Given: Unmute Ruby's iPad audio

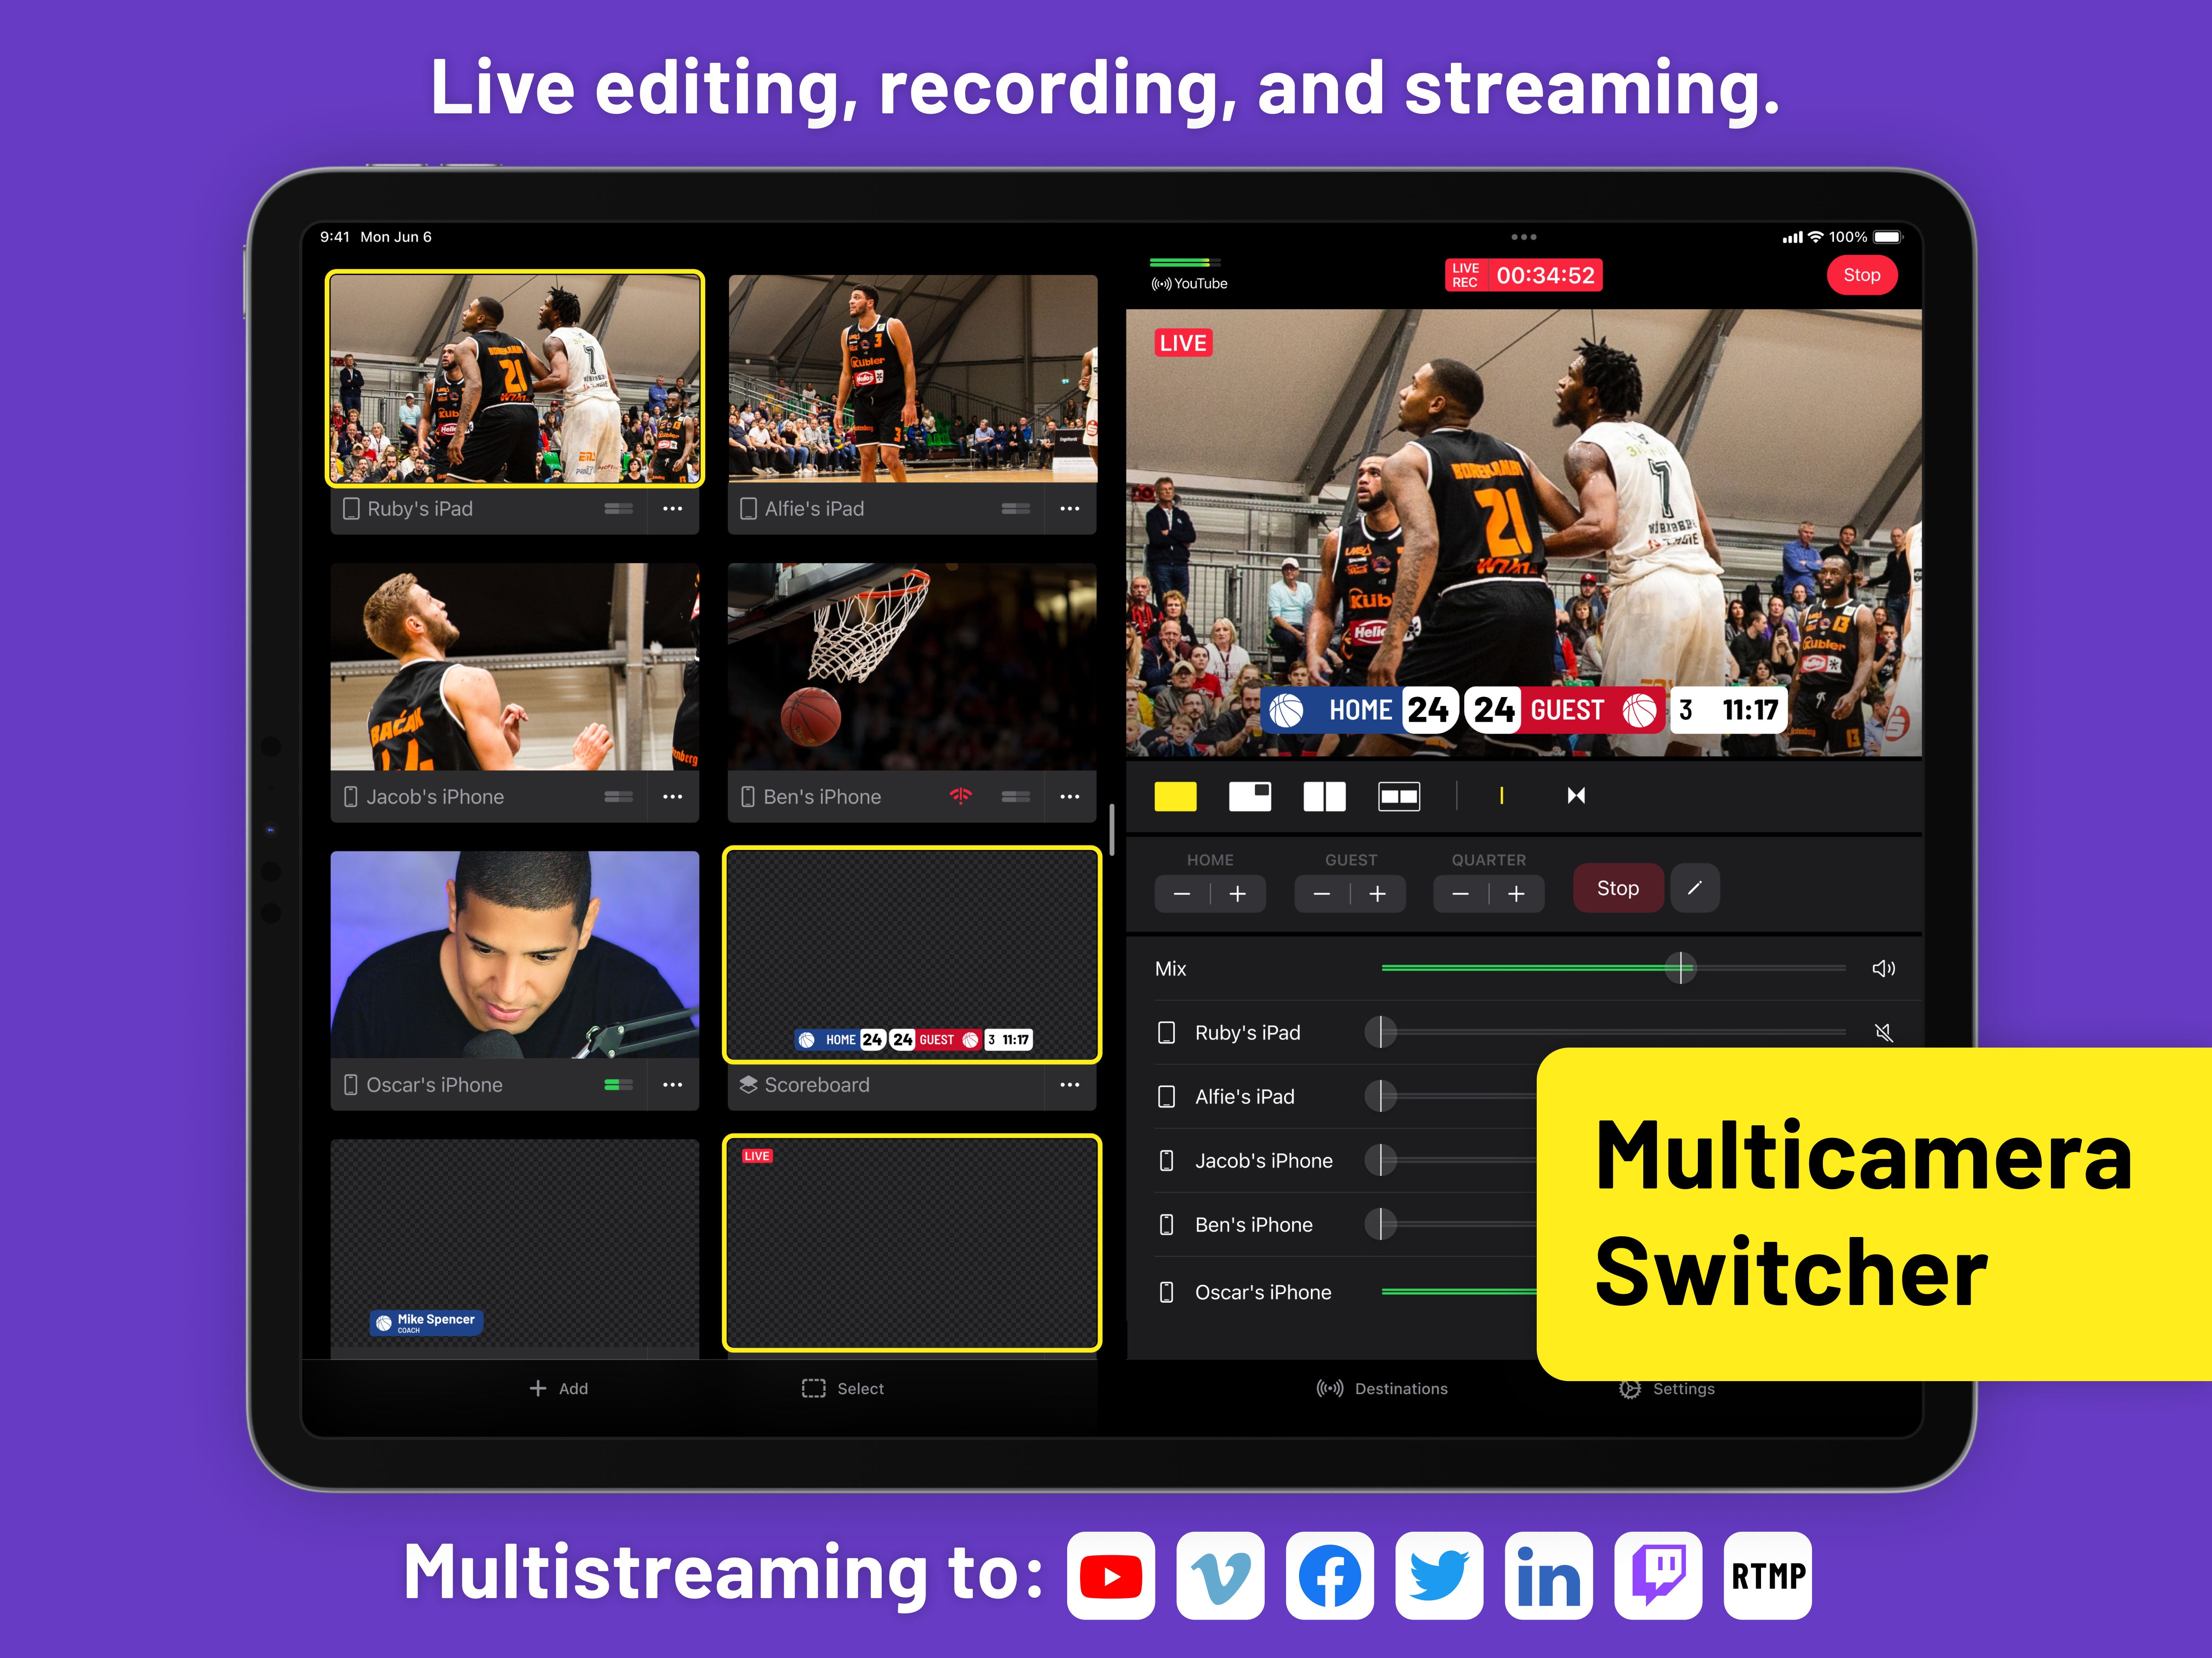Looking at the screenshot, I should [x=1885, y=1032].
